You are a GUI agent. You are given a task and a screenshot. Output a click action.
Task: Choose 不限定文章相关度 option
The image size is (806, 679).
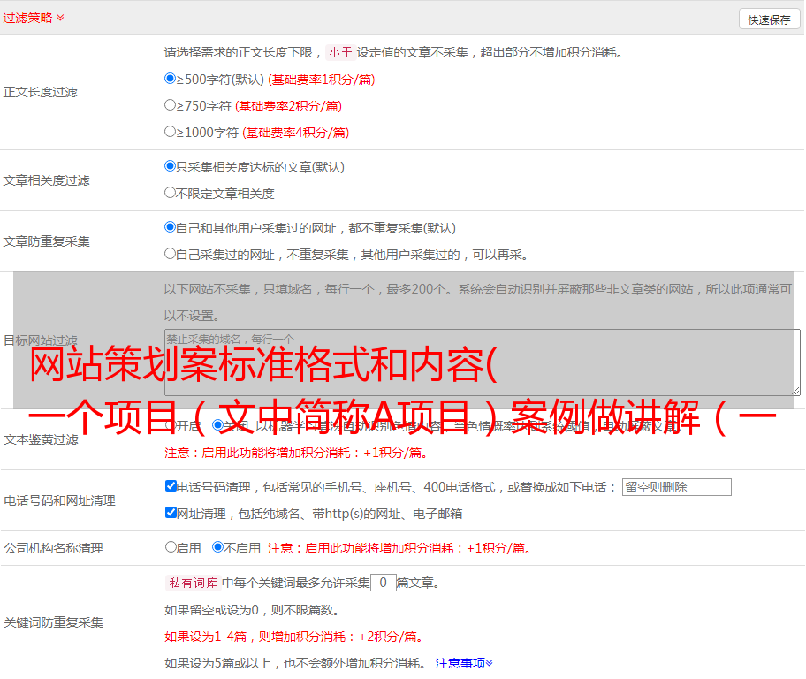tap(171, 193)
